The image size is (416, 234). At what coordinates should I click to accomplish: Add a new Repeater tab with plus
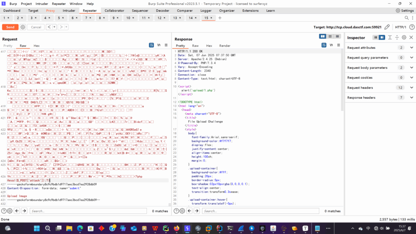[x=220, y=18]
